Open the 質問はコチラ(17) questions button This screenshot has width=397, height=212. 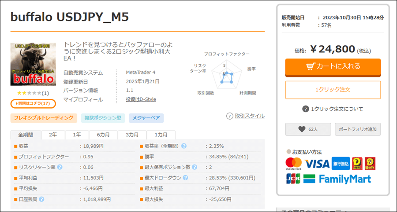pos(33,103)
